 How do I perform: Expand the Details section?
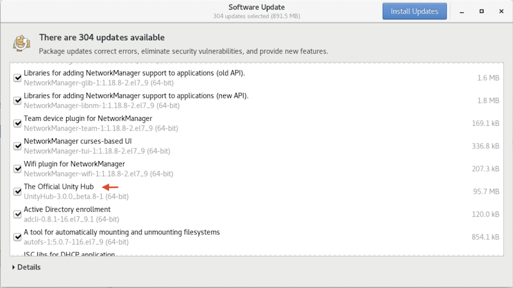(26, 267)
